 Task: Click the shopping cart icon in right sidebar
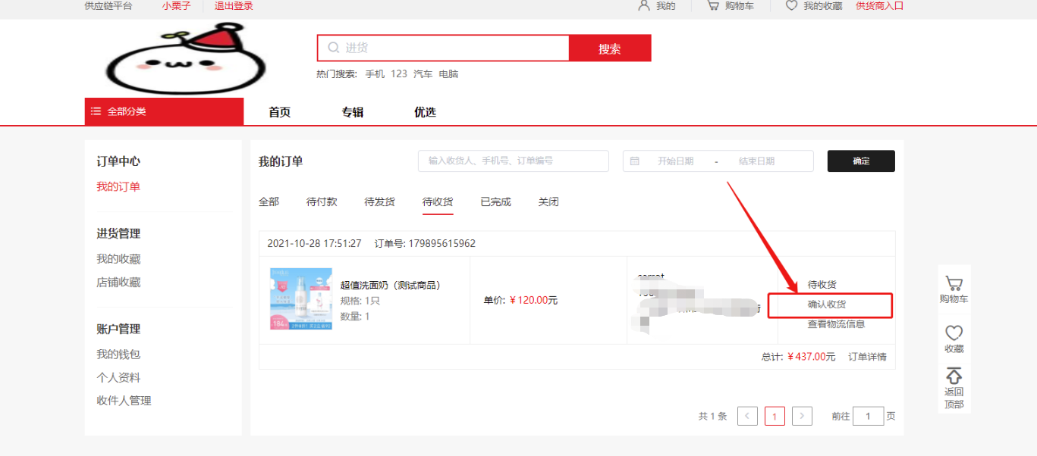[954, 284]
